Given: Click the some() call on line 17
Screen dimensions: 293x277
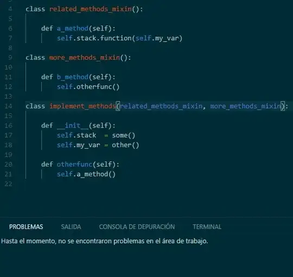Looking at the screenshot, I should [x=124, y=135].
